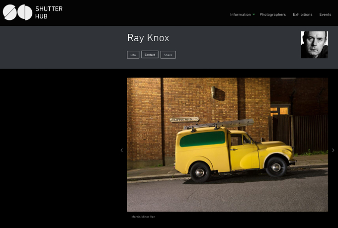Click the SHUTTER HUB text logo
The image size is (338, 228).
[x=49, y=12]
